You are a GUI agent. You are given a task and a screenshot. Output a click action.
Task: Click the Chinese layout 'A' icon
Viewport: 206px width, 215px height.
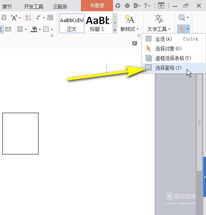coord(14,18)
